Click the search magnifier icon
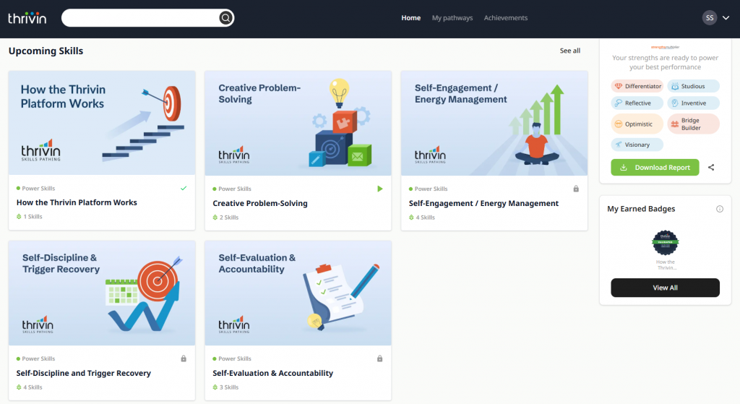Image resolution: width=740 pixels, height=404 pixels. pos(225,18)
